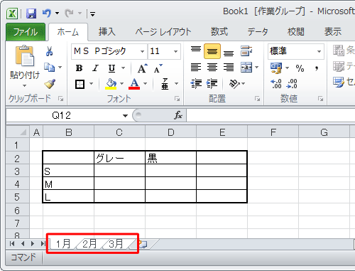Image resolution: width=355 pixels, height=271 pixels.
Task: Toggle bold formatting
Action: click(79, 68)
